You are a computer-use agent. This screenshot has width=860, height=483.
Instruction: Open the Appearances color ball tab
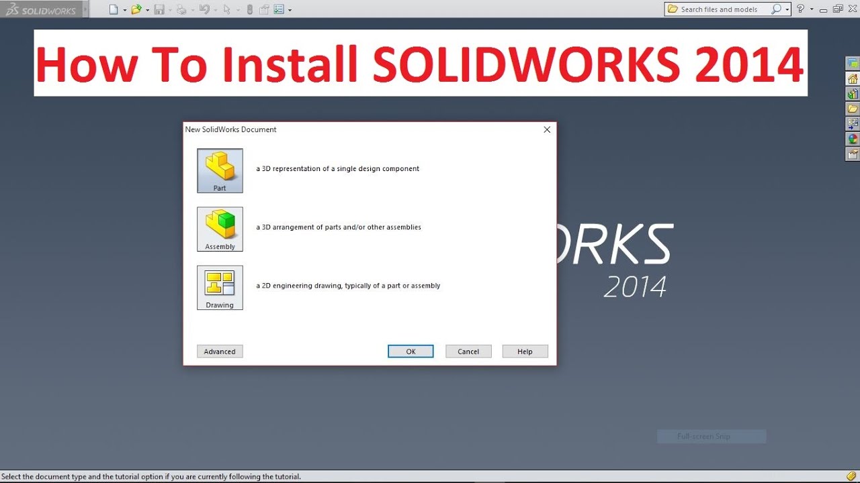tap(853, 139)
